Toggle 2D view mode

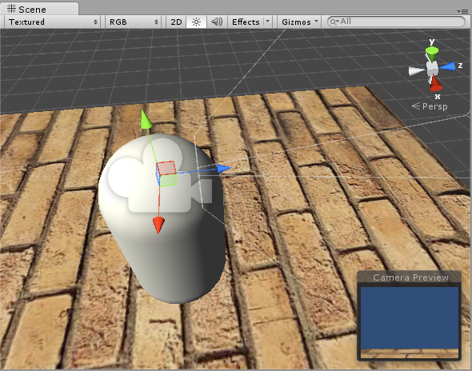click(176, 22)
